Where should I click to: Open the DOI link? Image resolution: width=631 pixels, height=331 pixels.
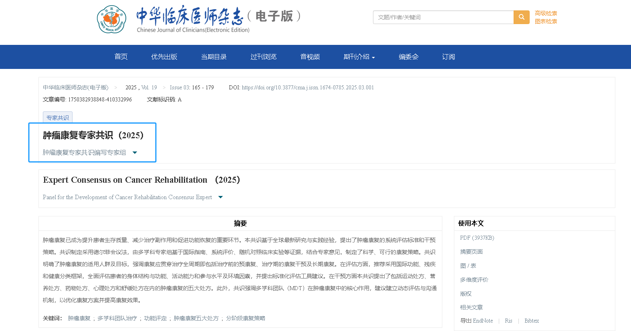(x=308, y=87)
